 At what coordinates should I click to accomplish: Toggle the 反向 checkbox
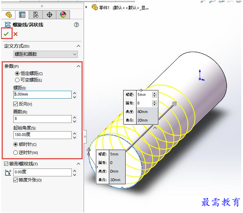point(15,104)
